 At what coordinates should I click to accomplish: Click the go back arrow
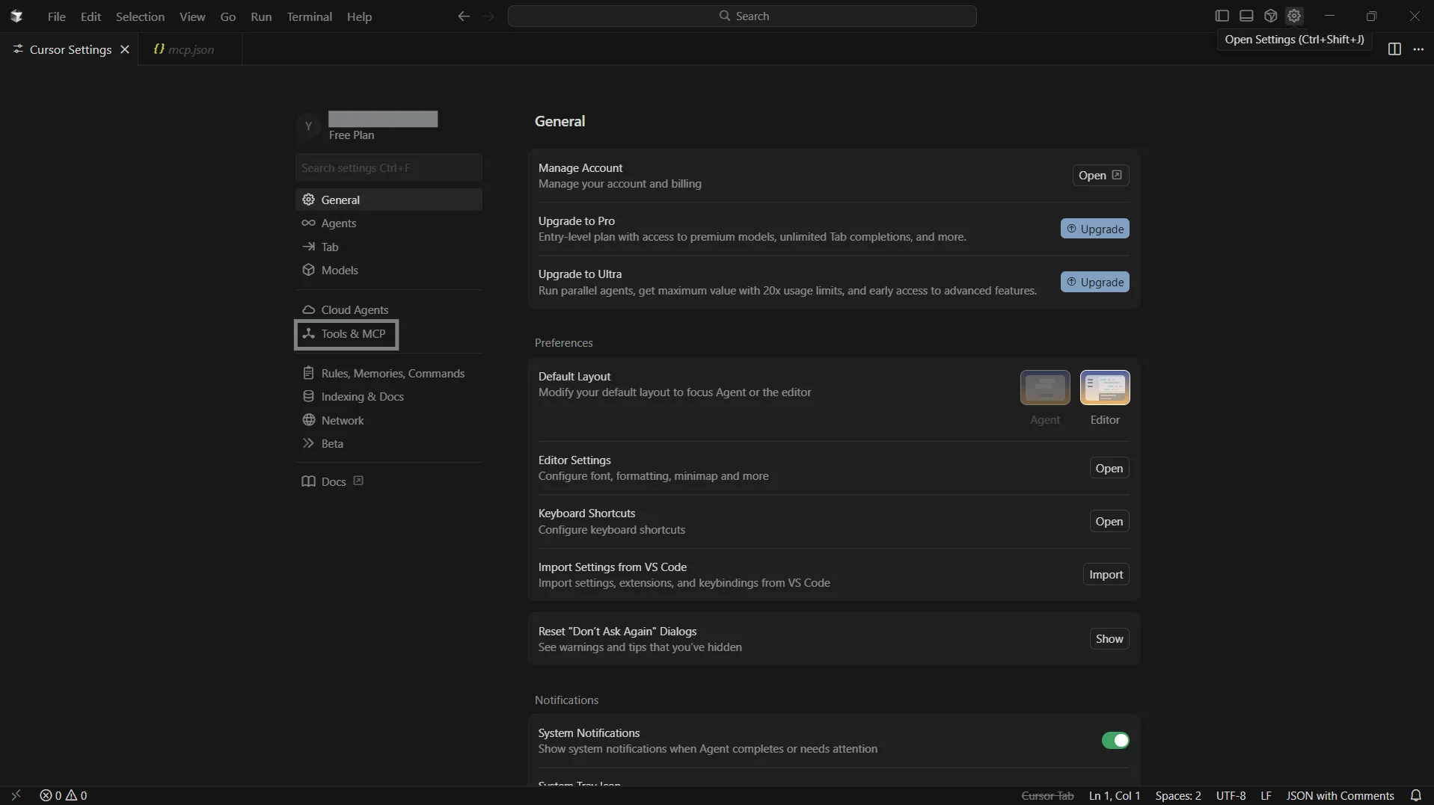pos(464,16)
